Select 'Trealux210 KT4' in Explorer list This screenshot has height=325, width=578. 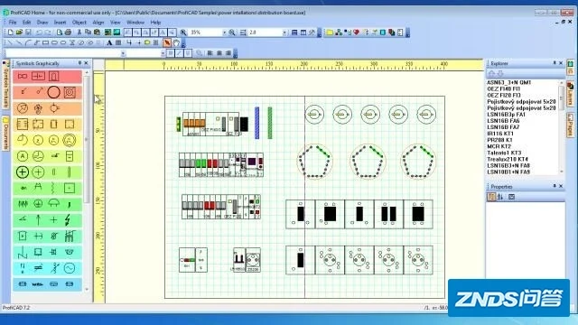508,159
